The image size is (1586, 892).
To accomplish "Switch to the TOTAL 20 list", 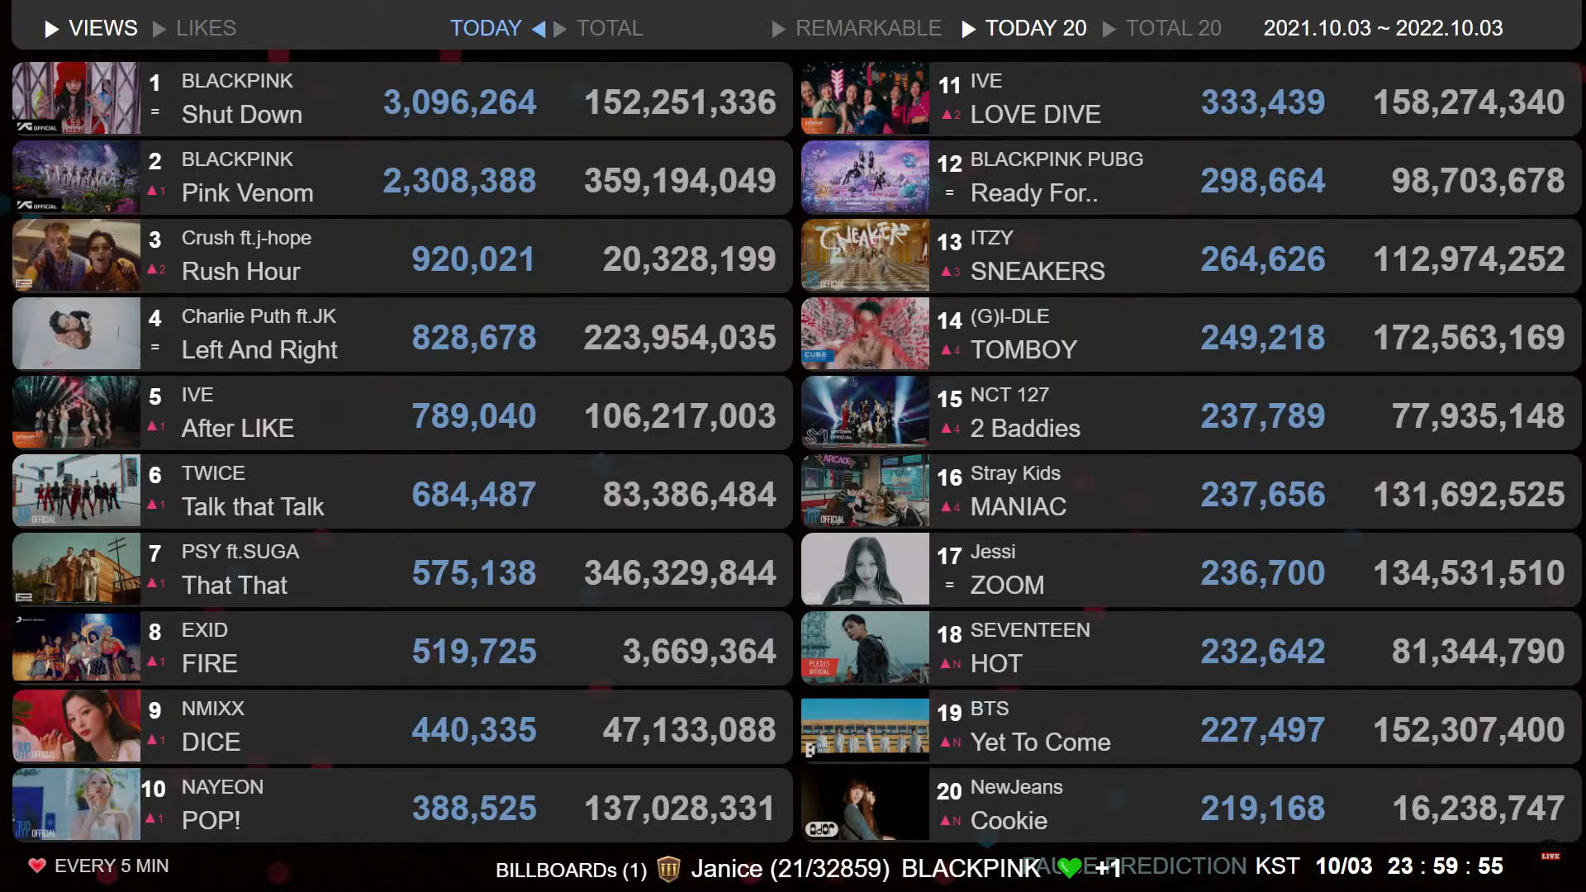I will coord(1173,28).
